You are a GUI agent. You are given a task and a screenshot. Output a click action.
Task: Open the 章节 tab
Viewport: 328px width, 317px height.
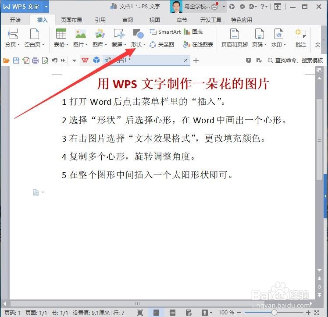pyautogui.click(x=182, y=20)
